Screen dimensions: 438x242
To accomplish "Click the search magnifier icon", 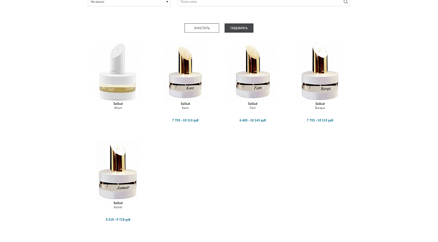I will 346,2.
